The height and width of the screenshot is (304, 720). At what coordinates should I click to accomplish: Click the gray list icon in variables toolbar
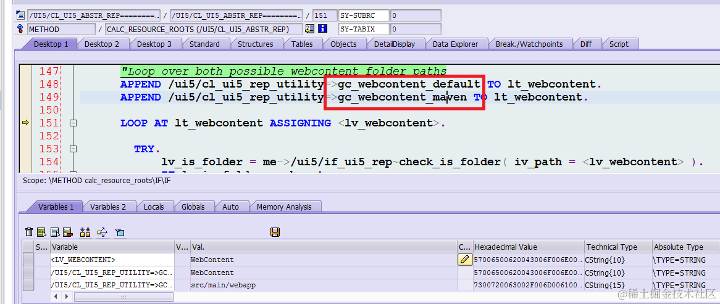pyautogui.click(x=55, y=232)
